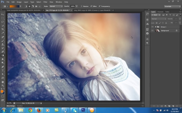Open the layer blend mode dropdown

(x=159, y=19)
